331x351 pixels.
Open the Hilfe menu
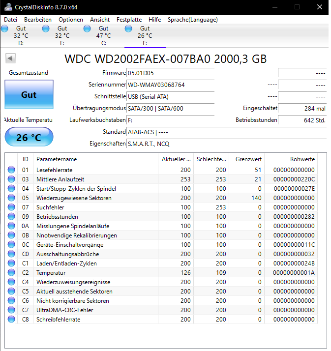point(154,20)
